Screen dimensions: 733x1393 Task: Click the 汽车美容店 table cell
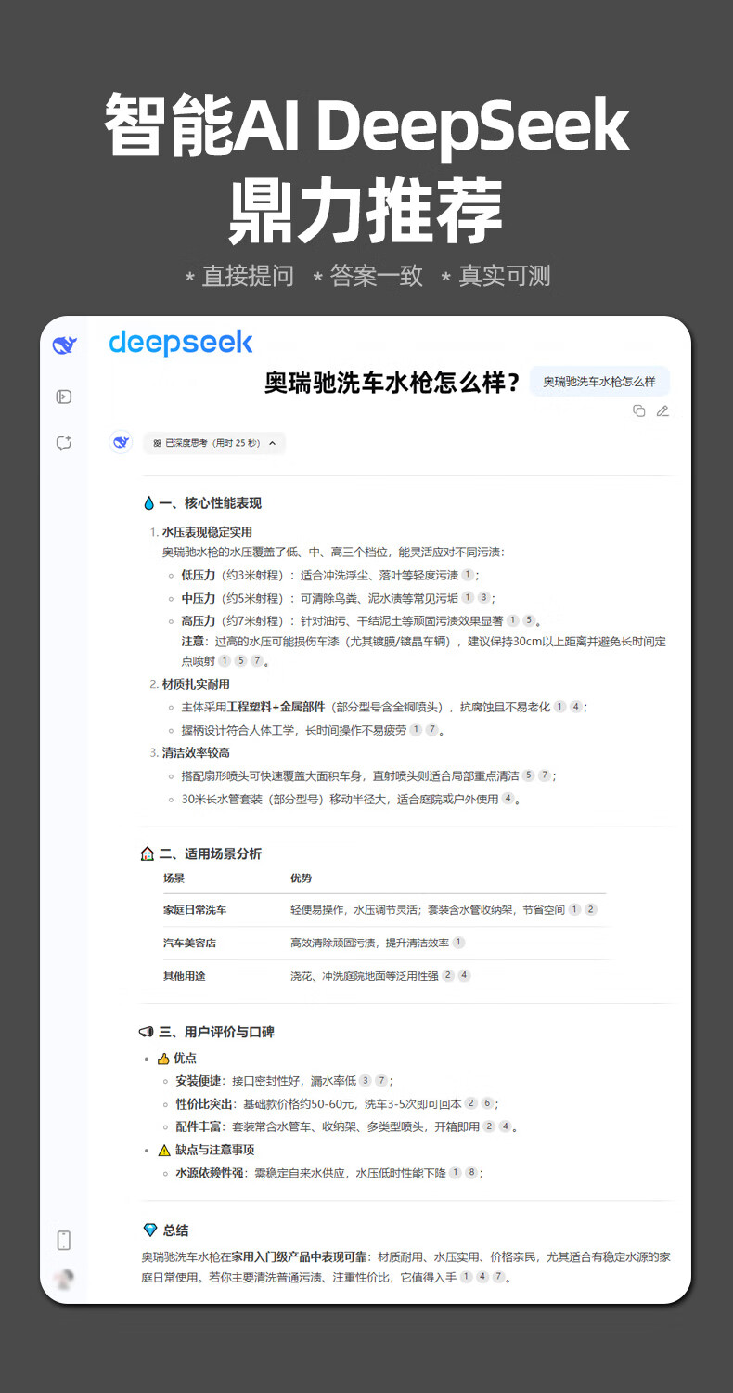(x=189, y=943)
